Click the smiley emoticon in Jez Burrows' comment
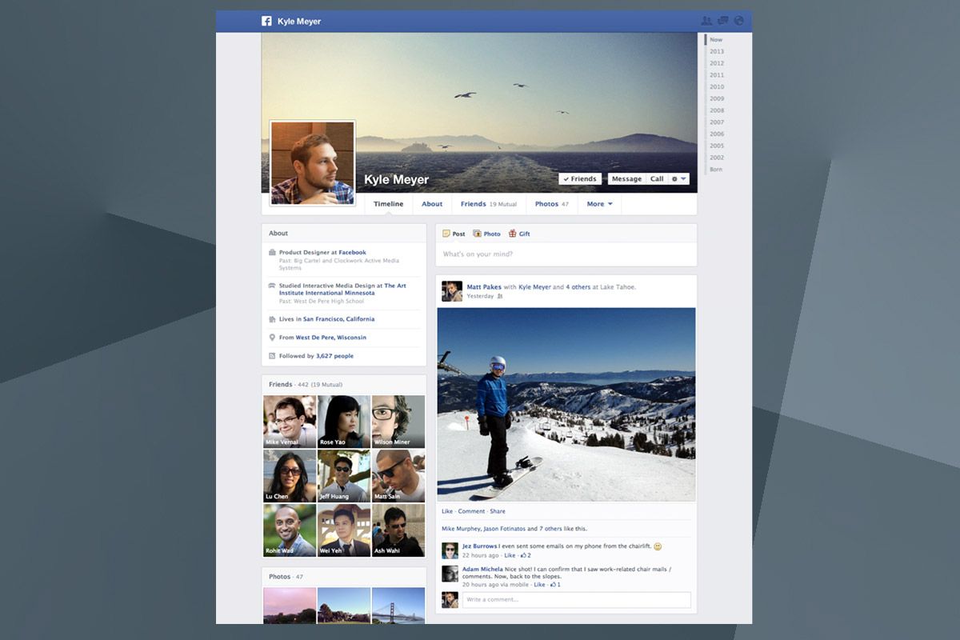The height and width of the screenshot is (640, 960). (x=658, y=546)
